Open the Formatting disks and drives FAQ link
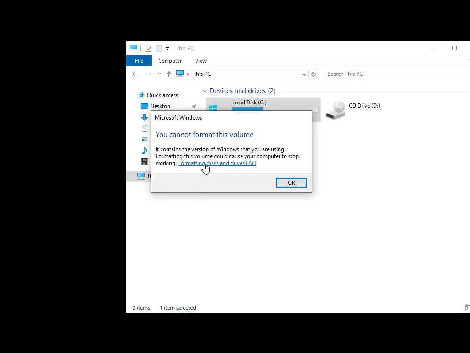This screenshot has width=470, height=353. tap(217, 163)
